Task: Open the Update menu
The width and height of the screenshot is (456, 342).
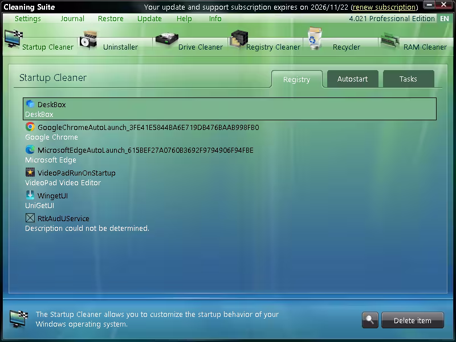Action: tap(149, 18)
